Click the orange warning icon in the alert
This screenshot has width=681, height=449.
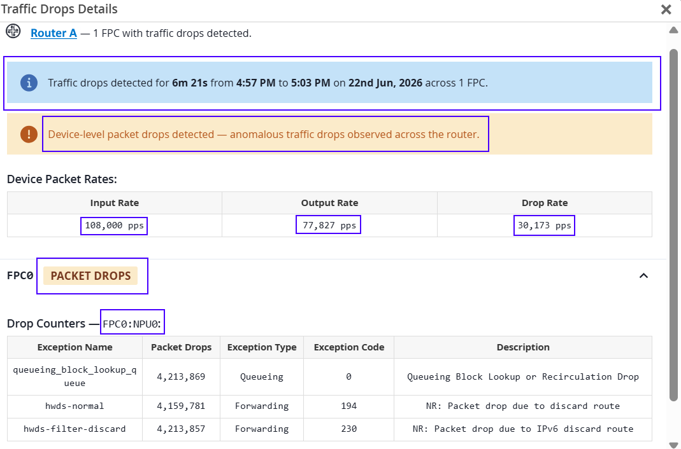29,134
